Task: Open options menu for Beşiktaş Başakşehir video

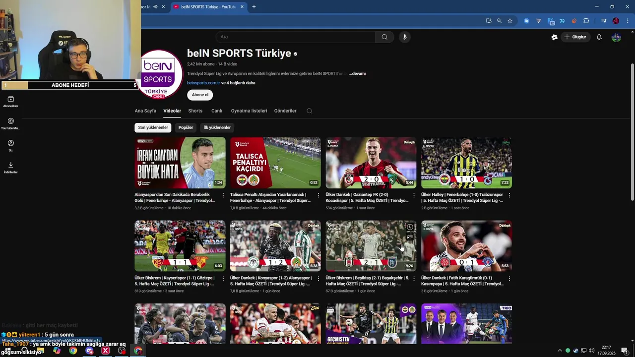Action: click(x=414, y=279)
